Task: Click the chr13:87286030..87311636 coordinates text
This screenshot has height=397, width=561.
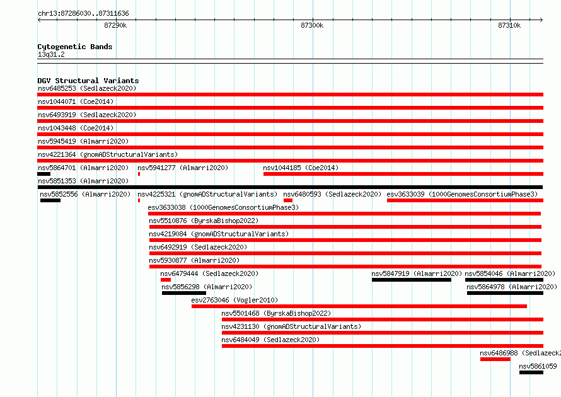Action: (x=83, y=14)
